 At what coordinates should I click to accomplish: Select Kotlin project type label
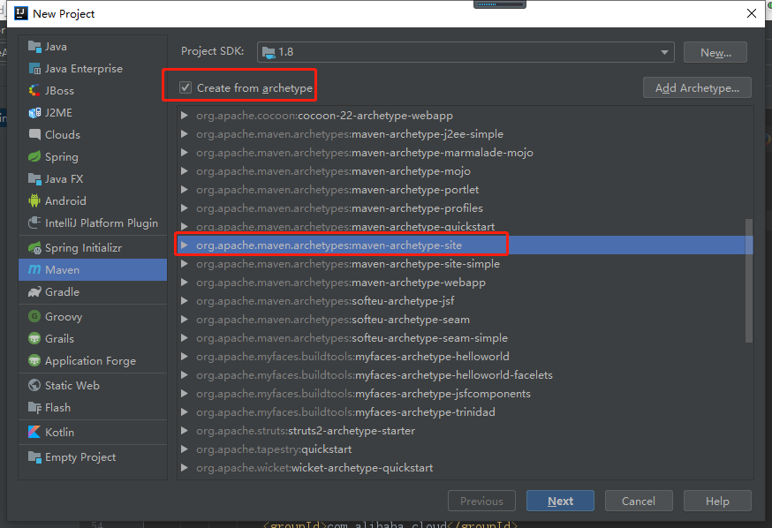[59, 432]
